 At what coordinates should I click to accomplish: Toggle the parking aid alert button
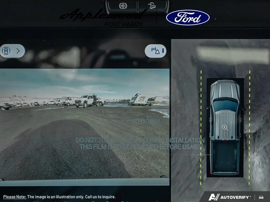click(x=155, y=51)
